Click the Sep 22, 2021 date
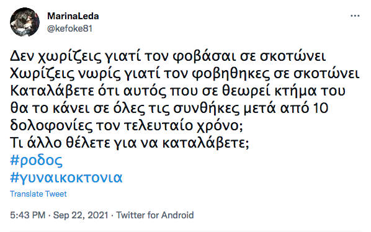Screen dimensions: 371x232 [x=81, y=215]
